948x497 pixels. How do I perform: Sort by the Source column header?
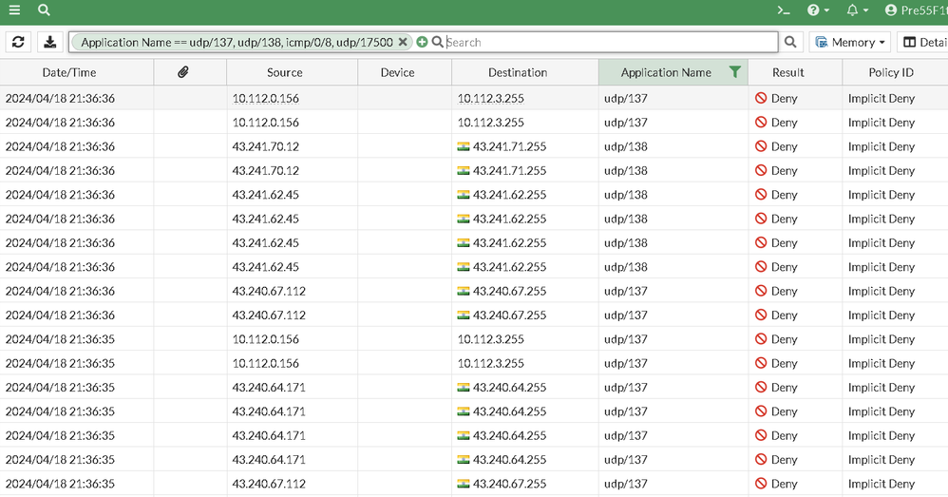click(x=284, y=72)
